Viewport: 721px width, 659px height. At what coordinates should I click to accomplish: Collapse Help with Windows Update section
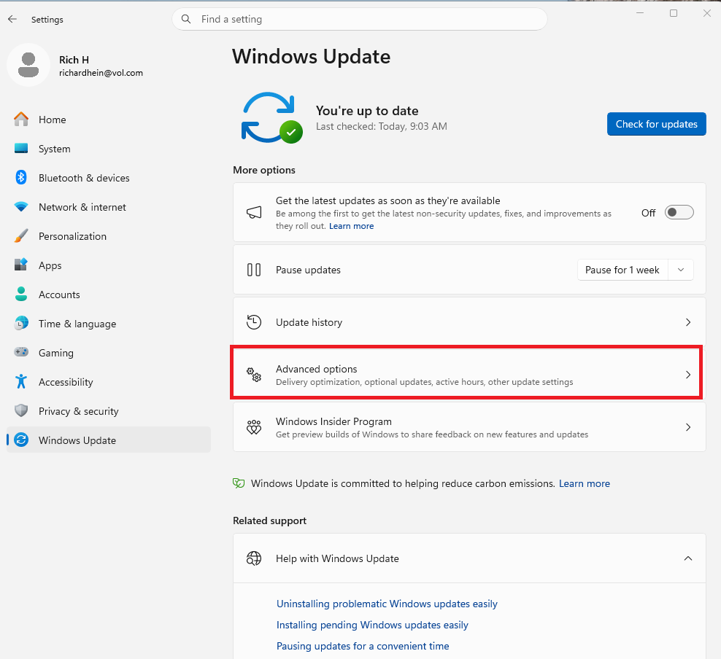(x=688, y=558)
